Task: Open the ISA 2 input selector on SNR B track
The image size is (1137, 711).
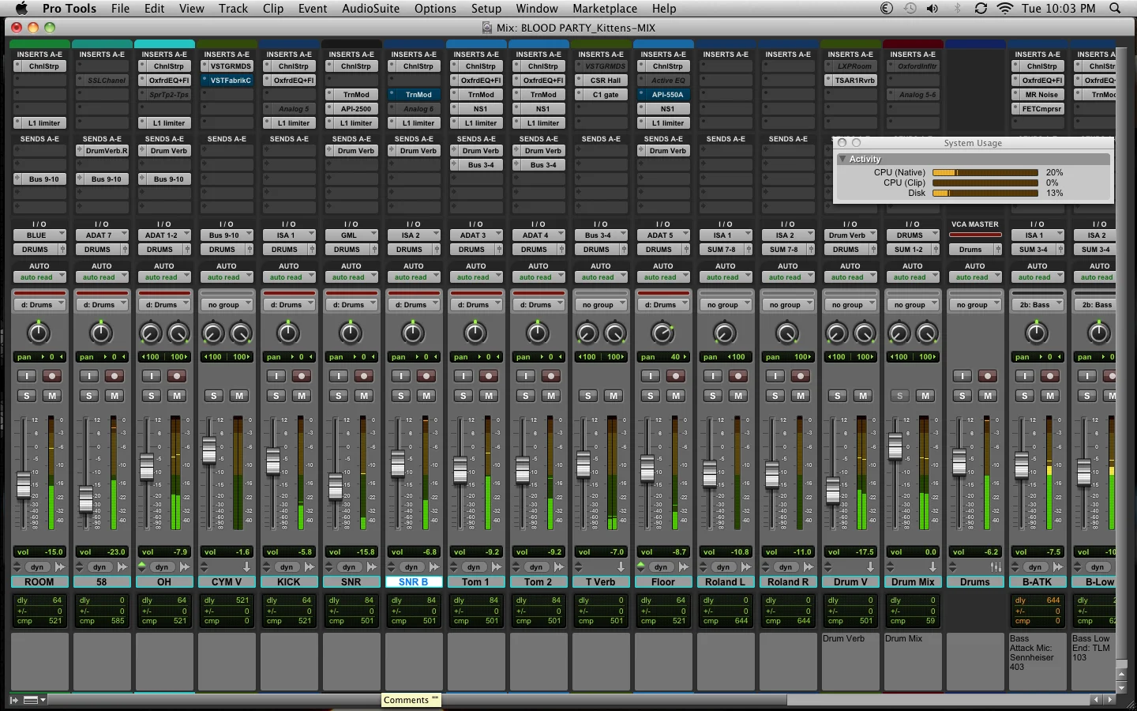Action: click(x=413, y=235)
